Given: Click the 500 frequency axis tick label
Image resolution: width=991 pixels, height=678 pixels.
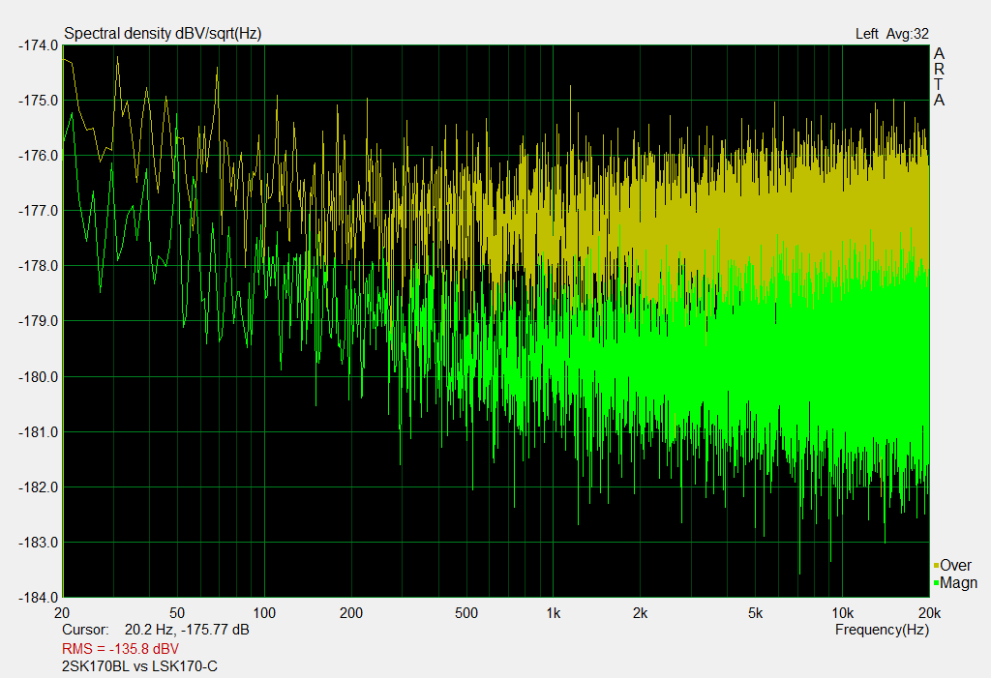Looking at the screenshot, I should point(466,613).
